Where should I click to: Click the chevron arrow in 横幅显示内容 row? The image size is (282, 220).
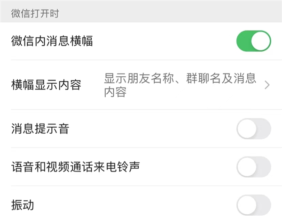click(267, 85)
